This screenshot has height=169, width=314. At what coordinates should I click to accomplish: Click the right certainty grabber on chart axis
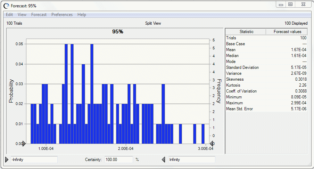[x=211, y=143]
